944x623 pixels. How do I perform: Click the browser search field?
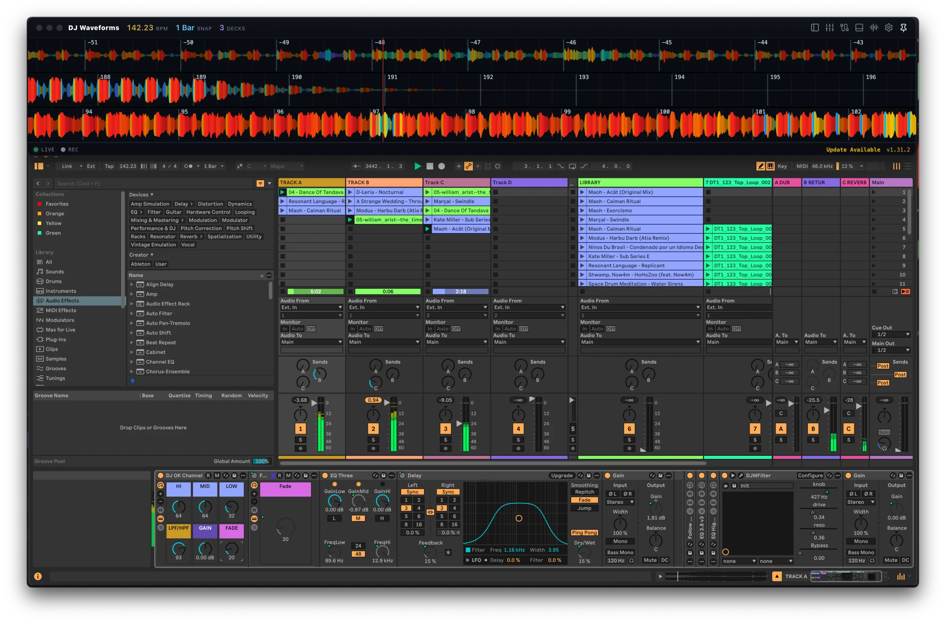coord(154,183)
